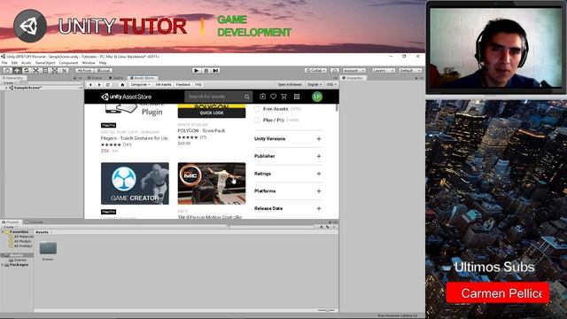Open the Default layout dropdown
This screenshot has height=319, width=567.
click(x=409, y=71)
